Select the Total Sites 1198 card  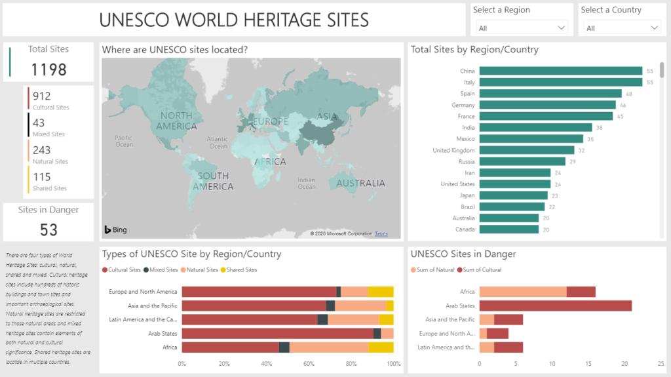(x=48, y=62)
